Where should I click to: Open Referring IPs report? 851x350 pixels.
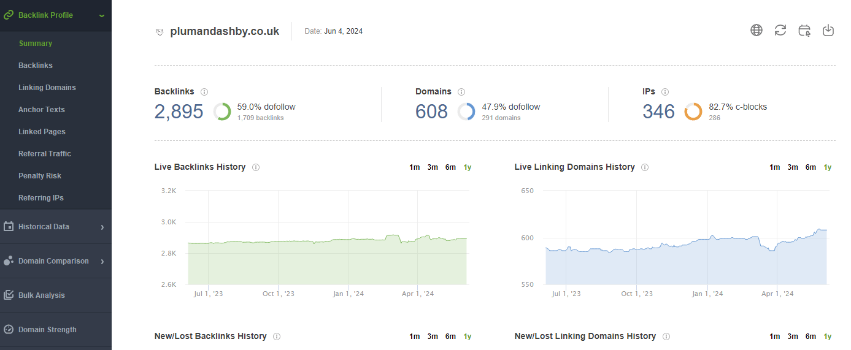41,198
